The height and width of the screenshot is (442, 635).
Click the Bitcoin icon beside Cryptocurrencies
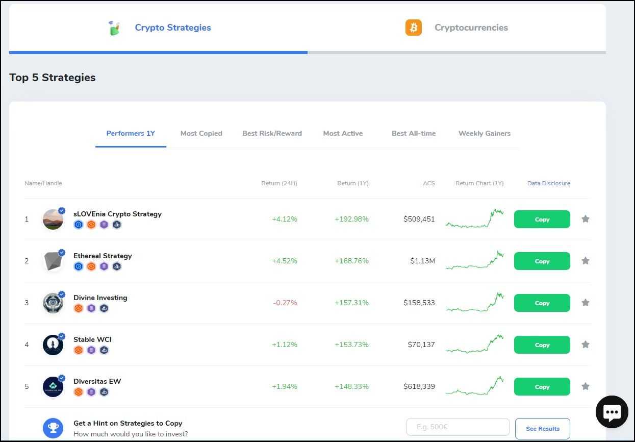point(413,27)
